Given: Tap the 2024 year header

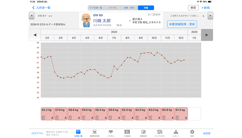Looking at the screenshot, I should point(114,32).
